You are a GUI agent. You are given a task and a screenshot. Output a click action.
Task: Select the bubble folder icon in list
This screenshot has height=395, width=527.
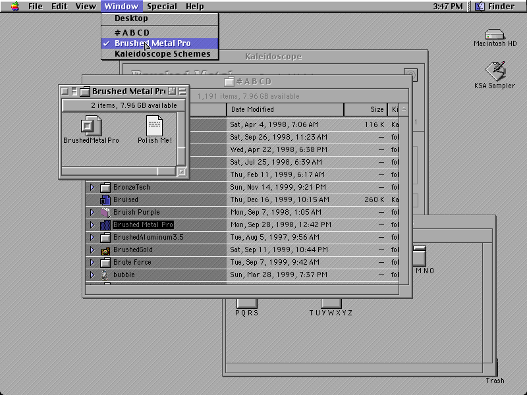click(x=105, y=275)
